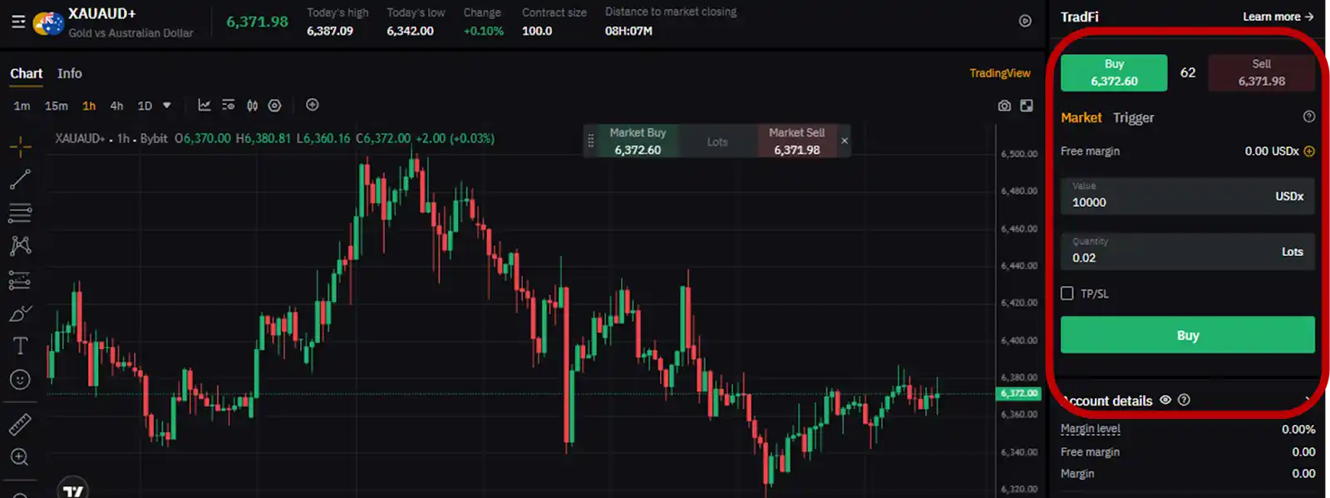Open the hamburger menu next to XAUAUD+
This screenshot has height=498, width=1330.
tap(18, 22)
